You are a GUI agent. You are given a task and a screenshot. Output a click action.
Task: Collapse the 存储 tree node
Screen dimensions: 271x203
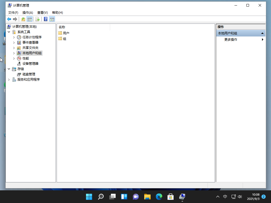9,69
